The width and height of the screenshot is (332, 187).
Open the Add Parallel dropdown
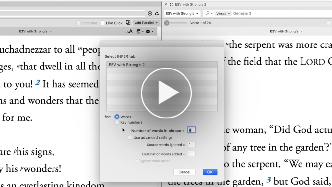pos(146,23)
